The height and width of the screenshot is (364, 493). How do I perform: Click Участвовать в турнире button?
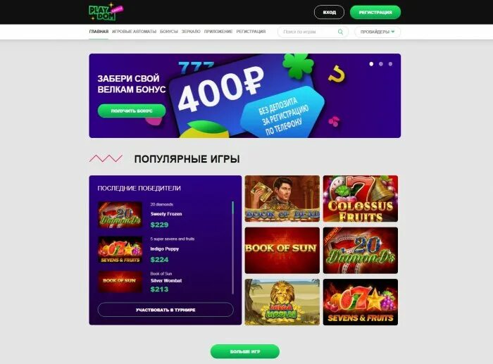pyautogui.click(x=166, y=310)
